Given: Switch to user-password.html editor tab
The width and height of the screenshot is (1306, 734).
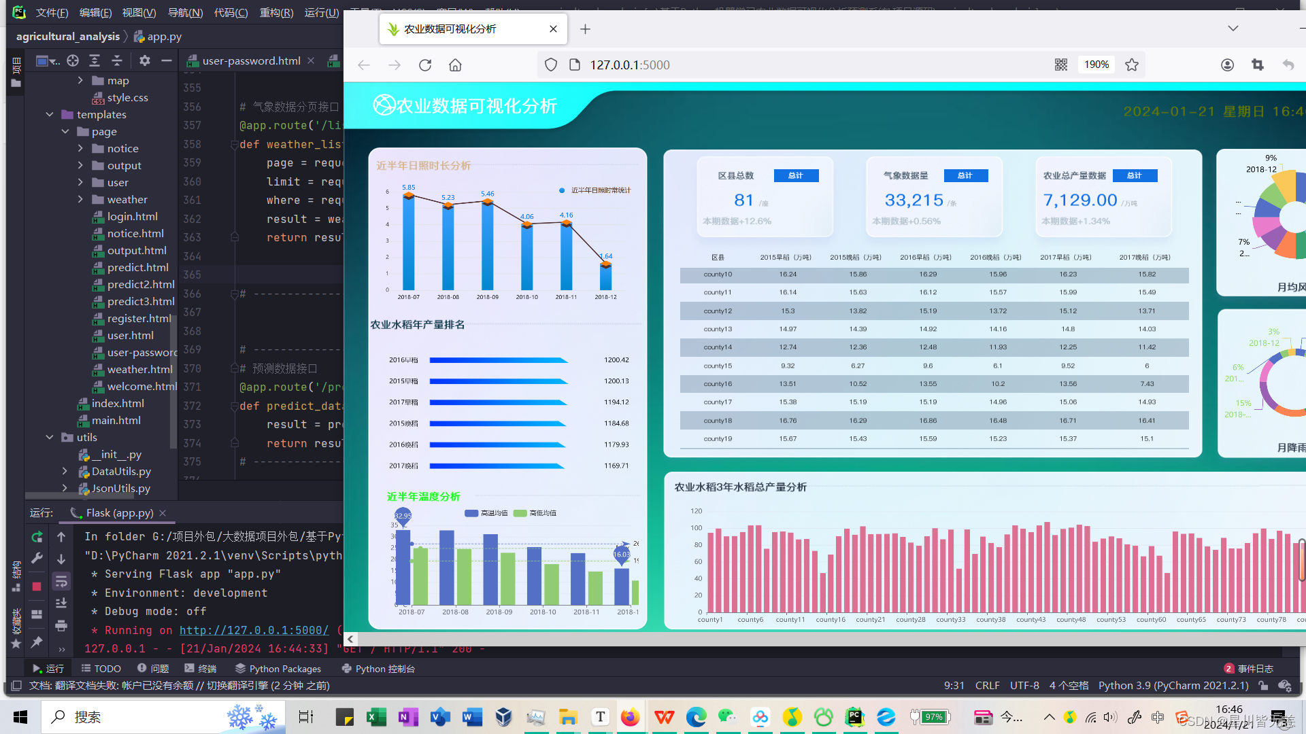Looking at the screenshot, I should (x=251, y=60).
